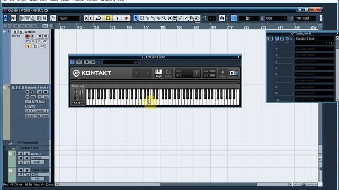The height and width of the screenshot is (190, 339).
Task: Open the Snap type grid dropdown
Action: (248, 18)
